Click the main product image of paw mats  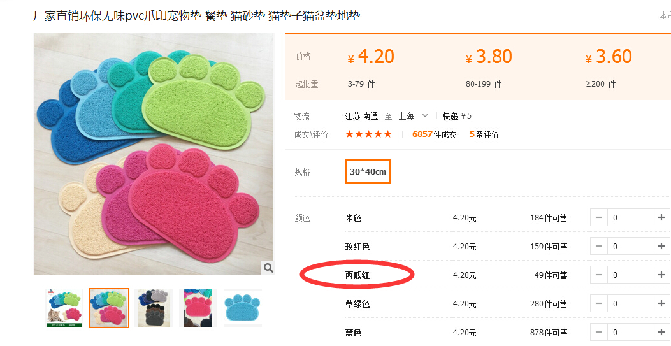[x=154, y=154]
